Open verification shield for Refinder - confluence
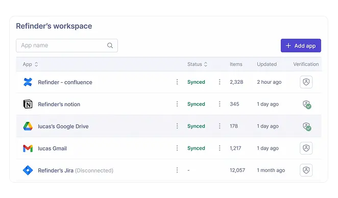Image resolution: width=338 pixels, height=198 pixels. tap(306, 82)
